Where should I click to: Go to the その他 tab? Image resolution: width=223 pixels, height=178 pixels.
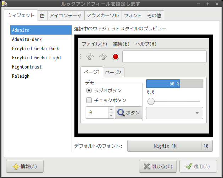pyautogui.click(x=154, y=15)
